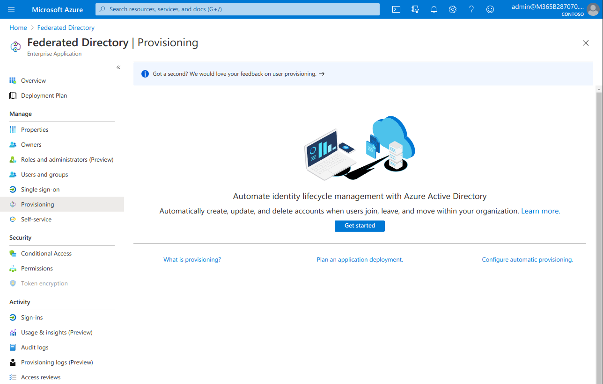Screen dimensions: 603x384
Task: Open the help question mark icon
Action: point(471,9)
